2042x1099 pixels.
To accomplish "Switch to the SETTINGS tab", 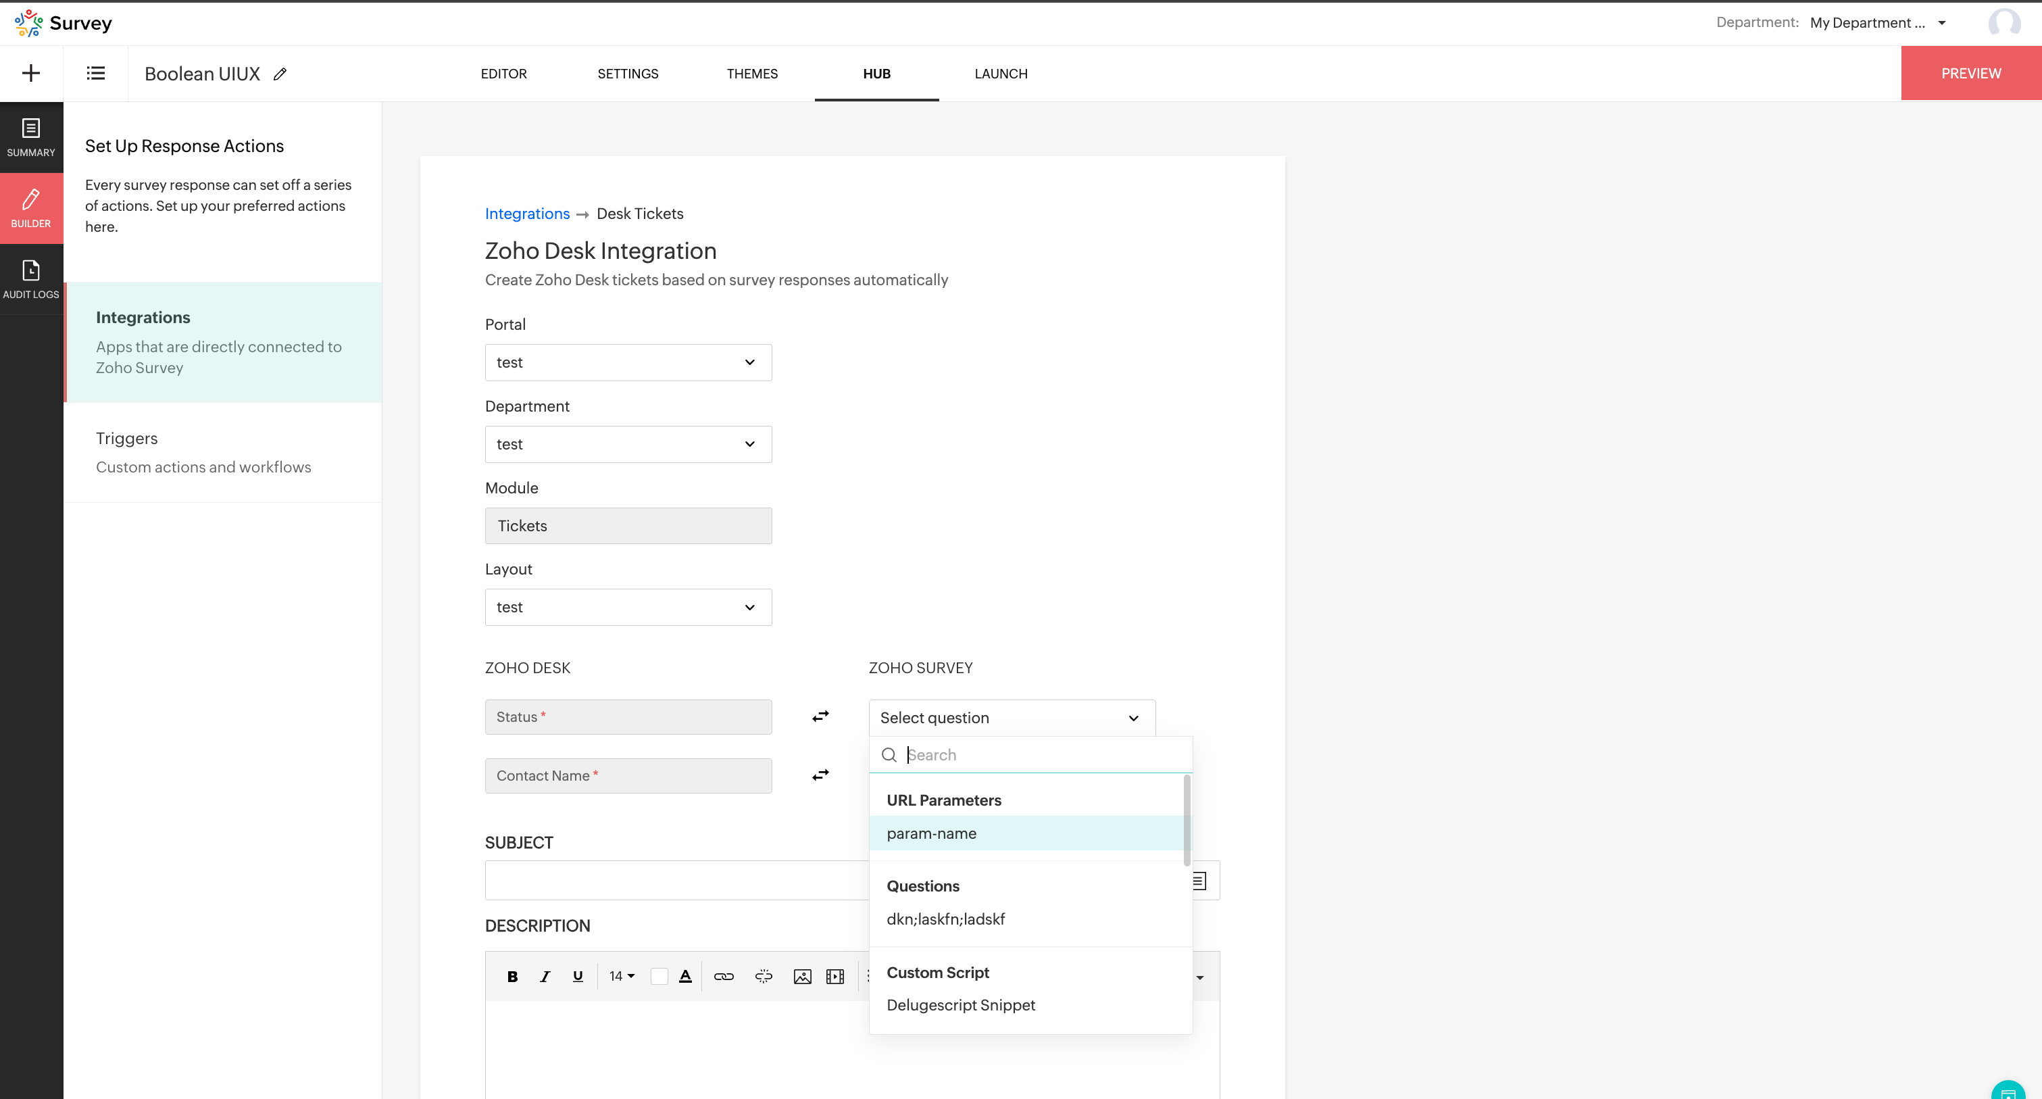I will click(628, 73).
